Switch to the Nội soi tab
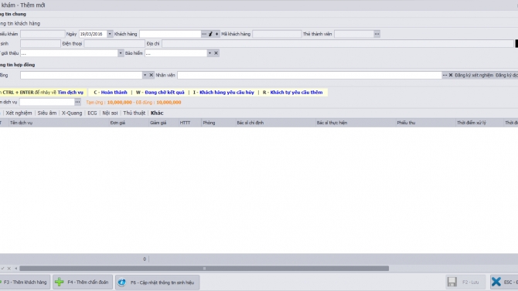This screenshot has width=518, height=291. [110, 113]
